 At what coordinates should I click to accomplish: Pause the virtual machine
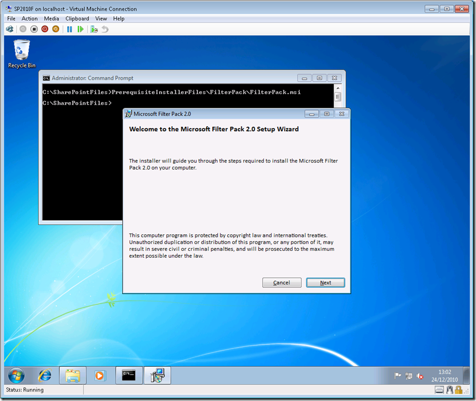(70, 29)
